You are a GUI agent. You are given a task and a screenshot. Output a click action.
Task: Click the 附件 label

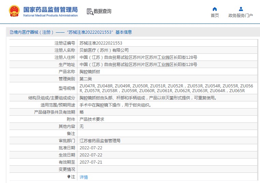[71, 119]
